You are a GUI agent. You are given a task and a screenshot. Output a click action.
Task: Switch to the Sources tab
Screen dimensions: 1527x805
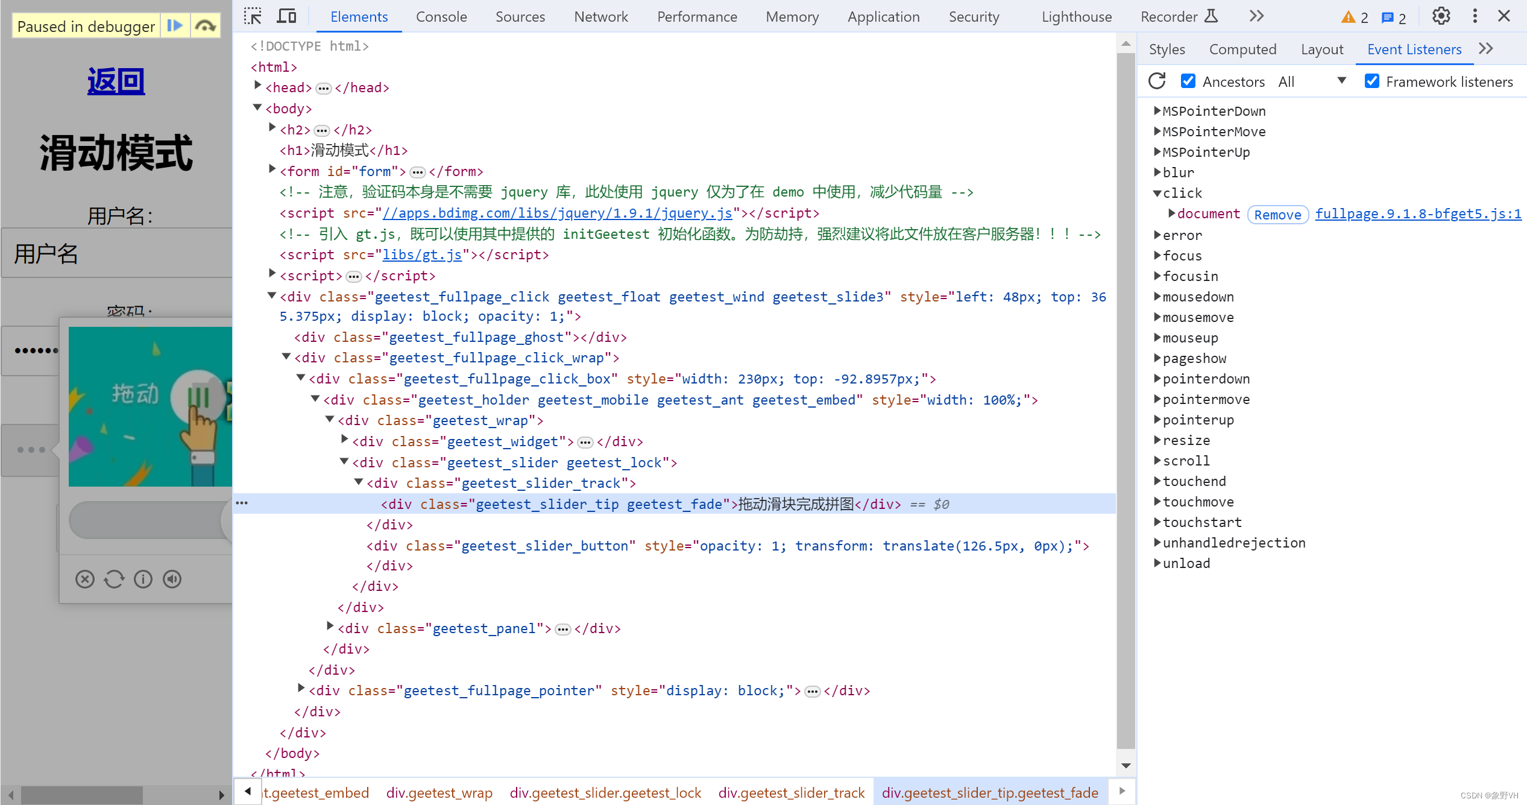[x=518, y=16]
